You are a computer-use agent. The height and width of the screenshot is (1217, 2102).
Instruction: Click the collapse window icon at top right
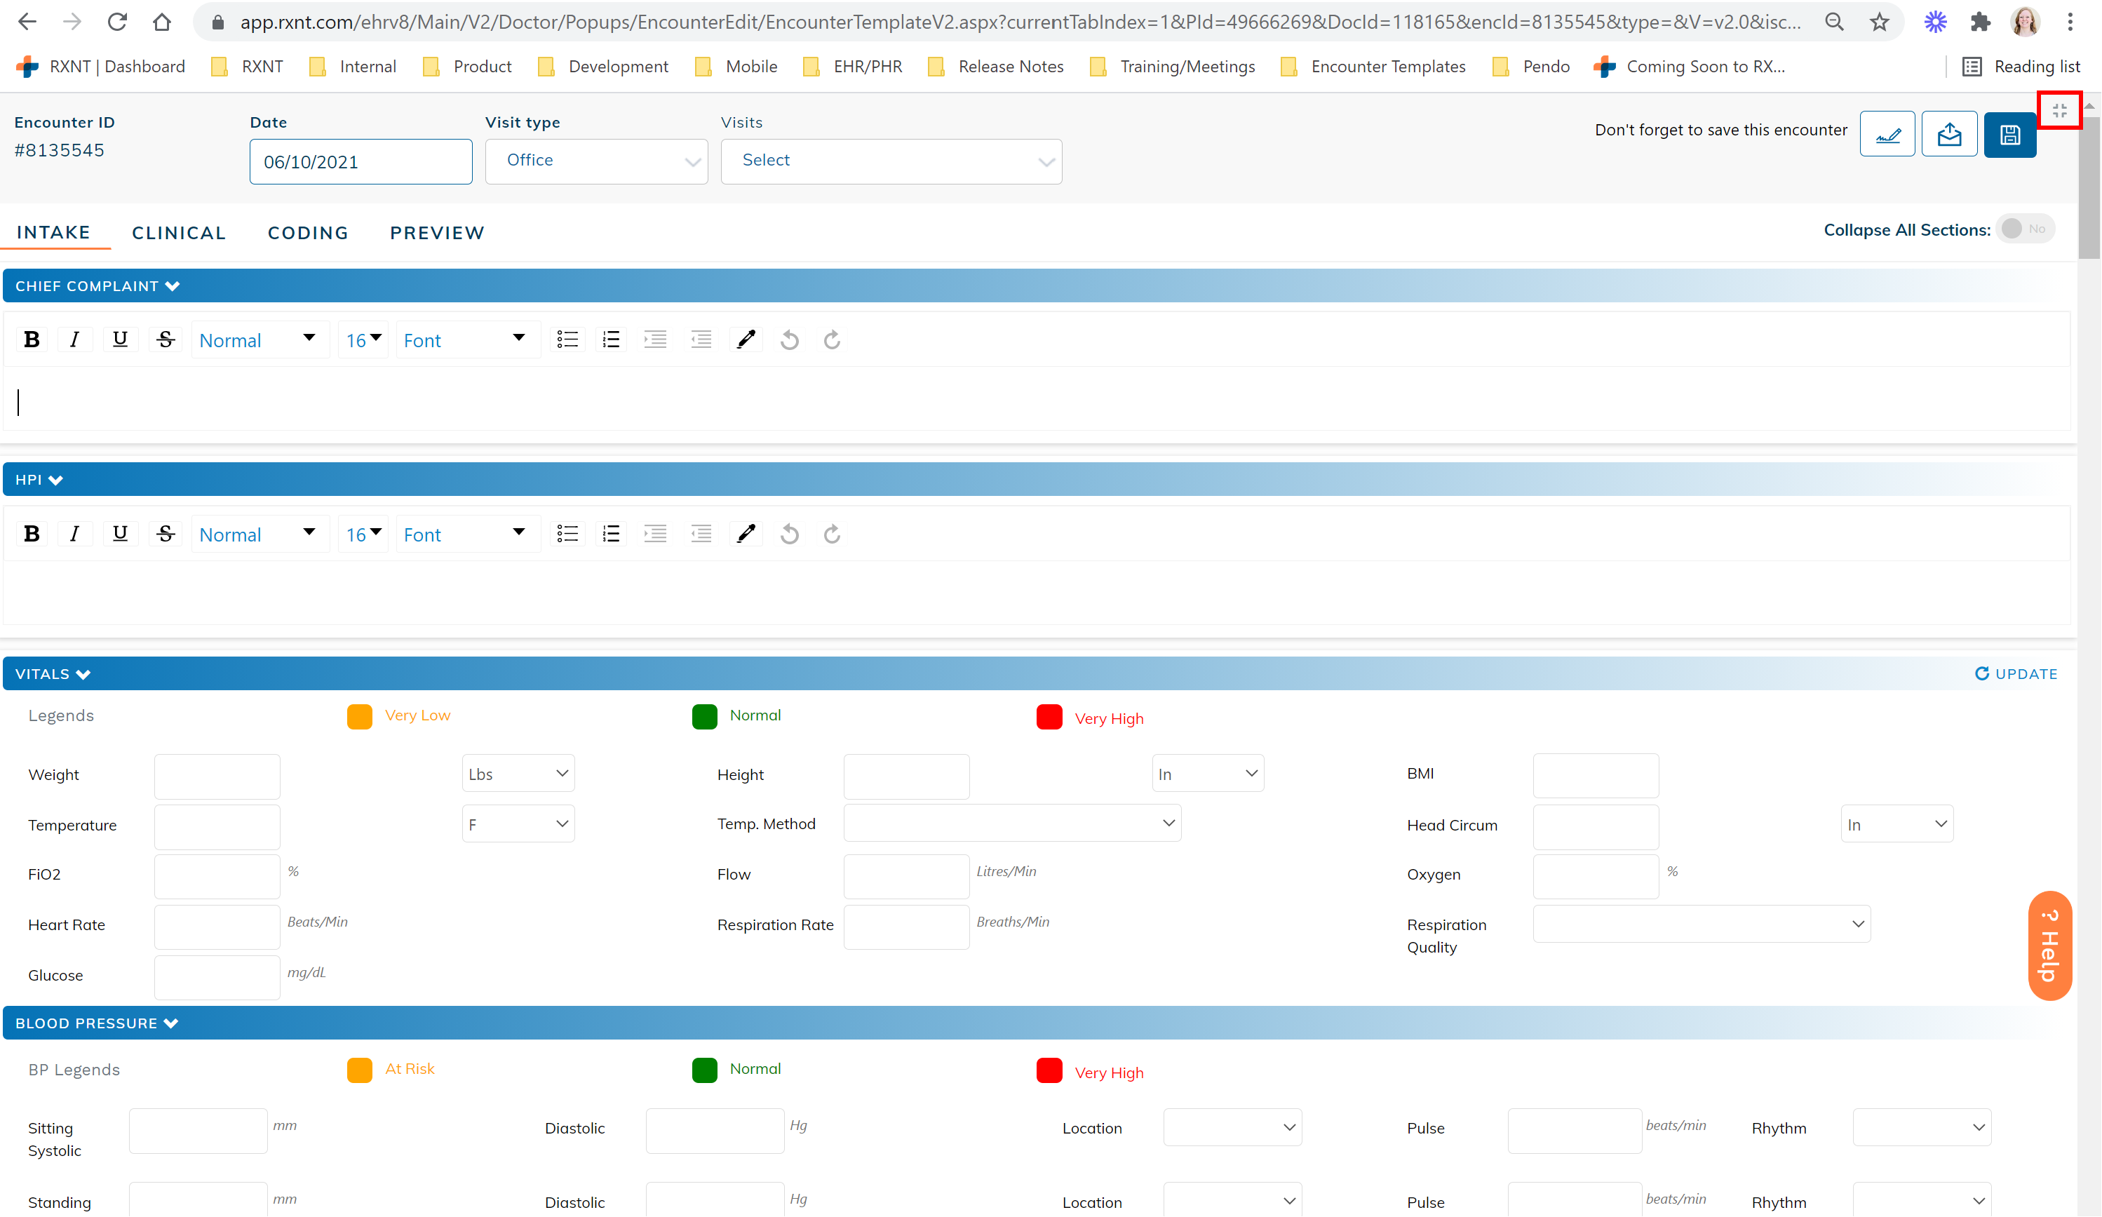click(x=2059, y=110)
